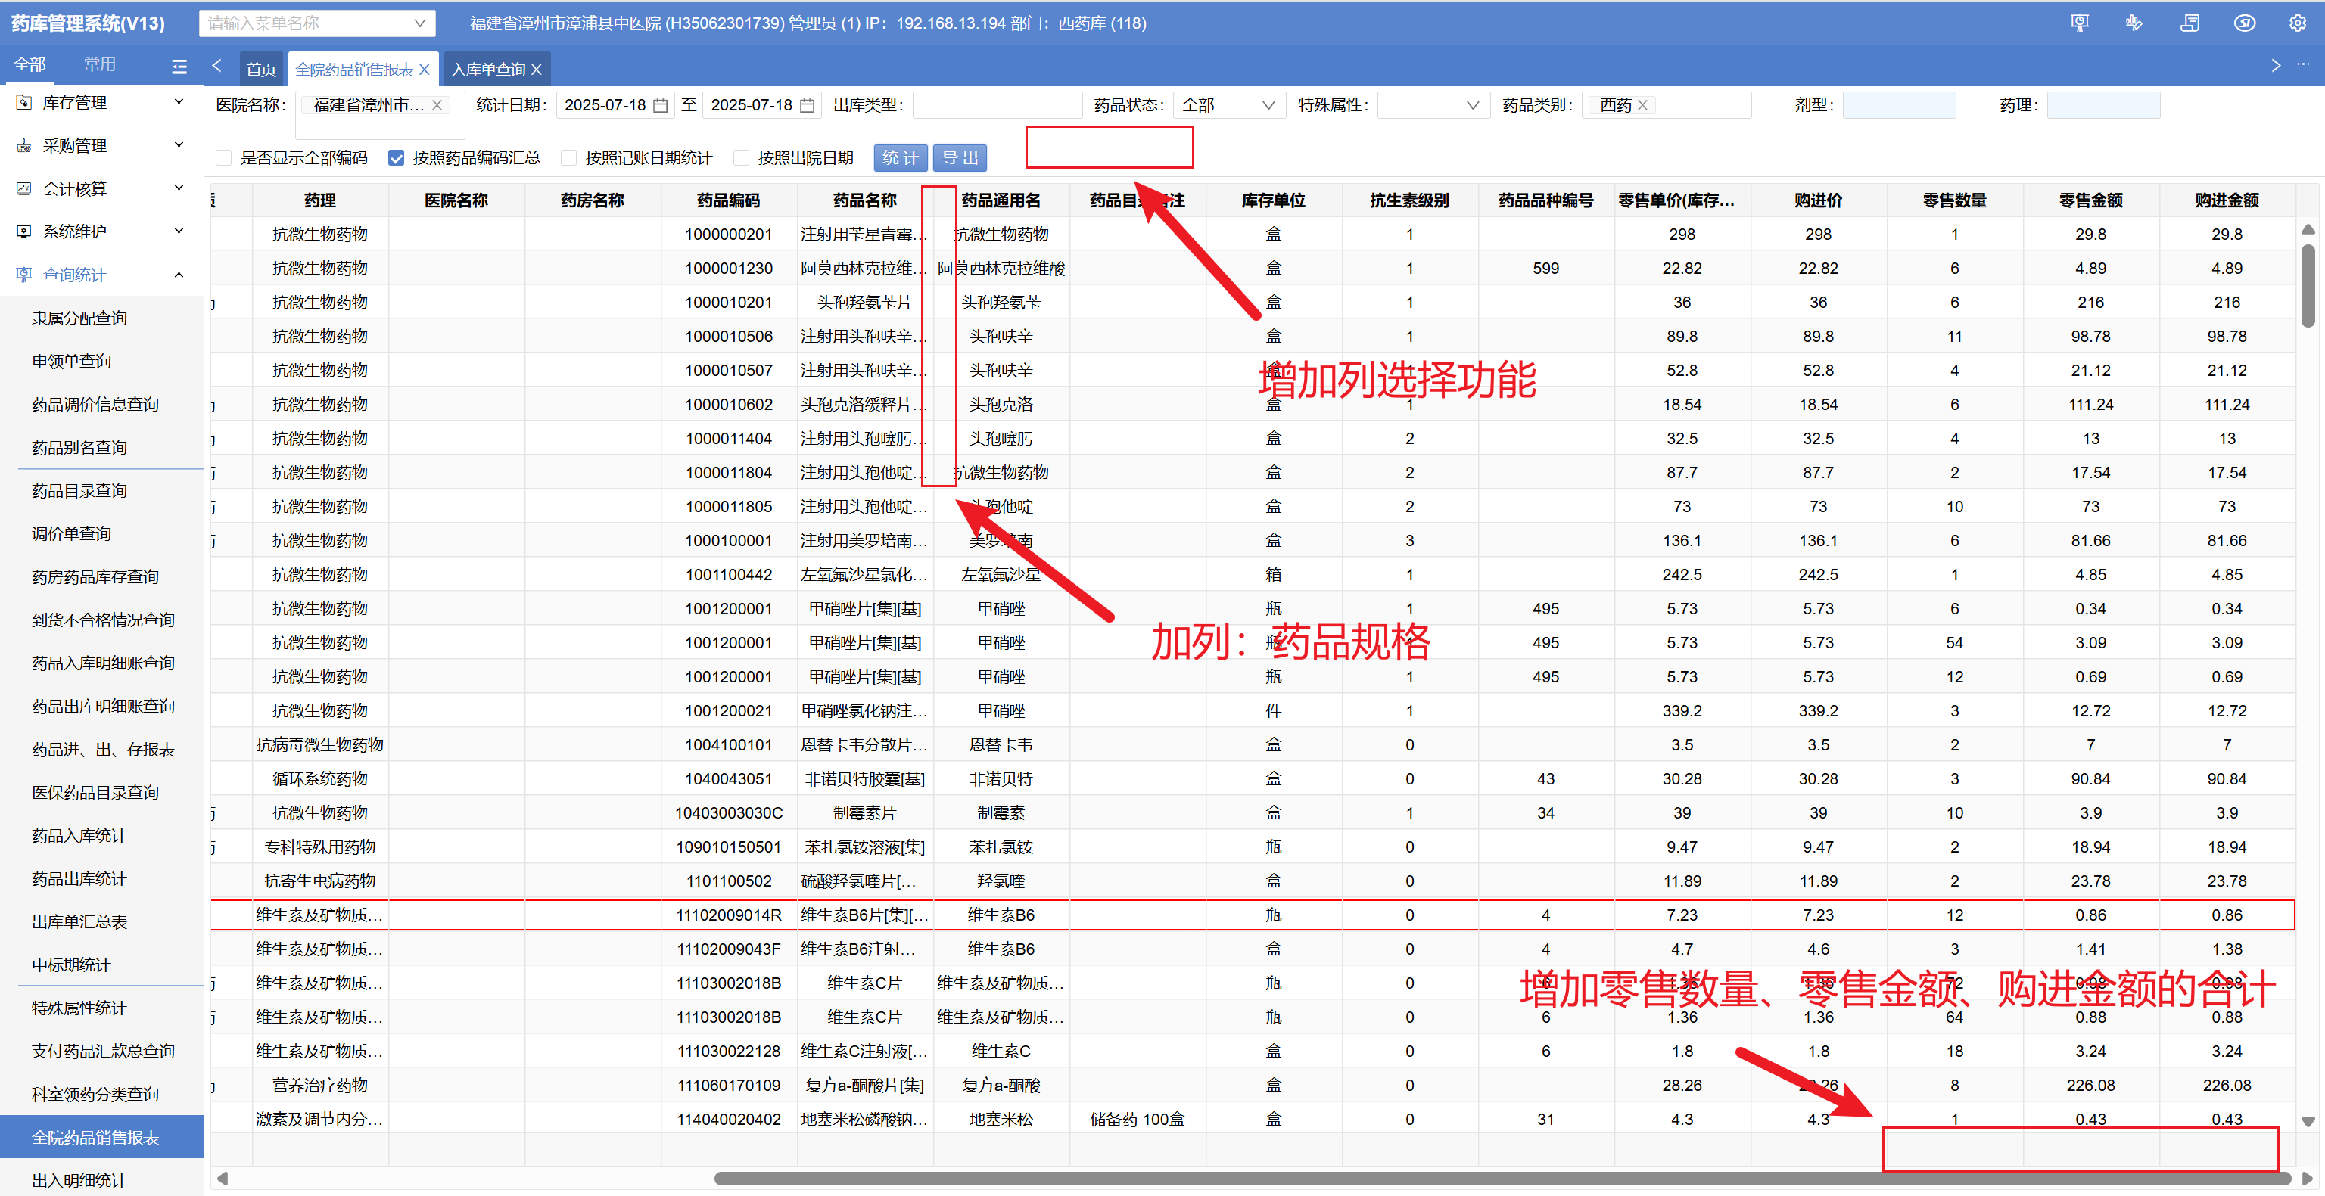Uncheck 按照药品编码汇总 checkbox
This screenshot has width=2325, height=1196.
pyautogui.click(x=395, y=158)
